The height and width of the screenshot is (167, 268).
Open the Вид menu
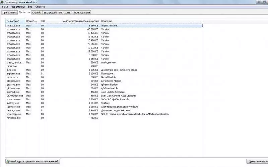30,7
